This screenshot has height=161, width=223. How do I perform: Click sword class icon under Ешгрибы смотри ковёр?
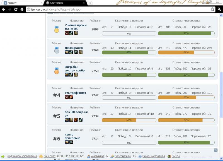tap(71, 75)
